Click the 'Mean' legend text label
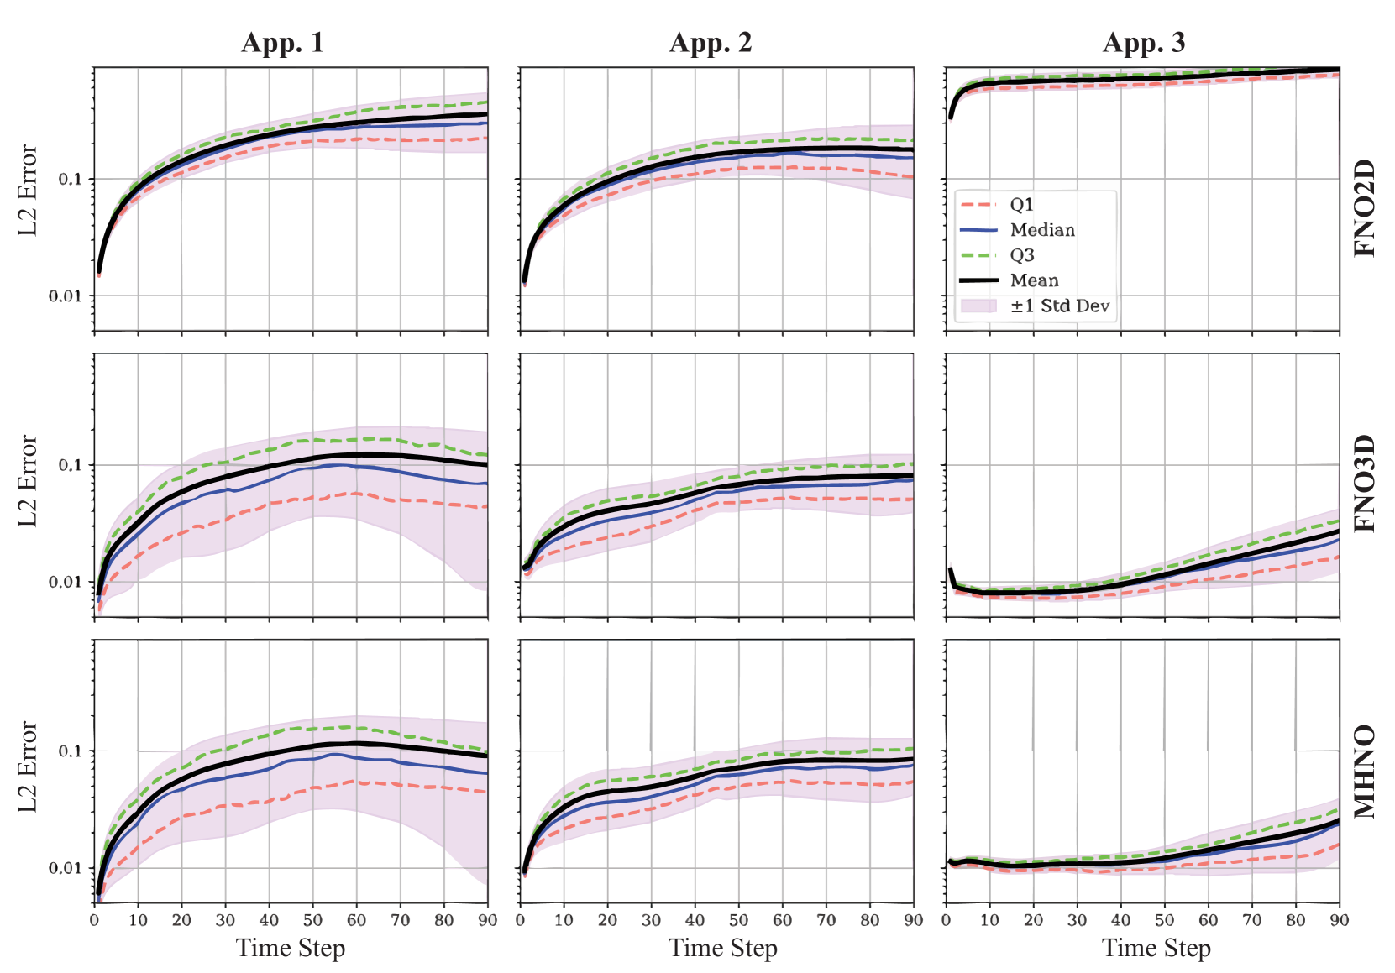This screenshot has width=1395, height=973. pyautogui.click(x=1034, y=280)
